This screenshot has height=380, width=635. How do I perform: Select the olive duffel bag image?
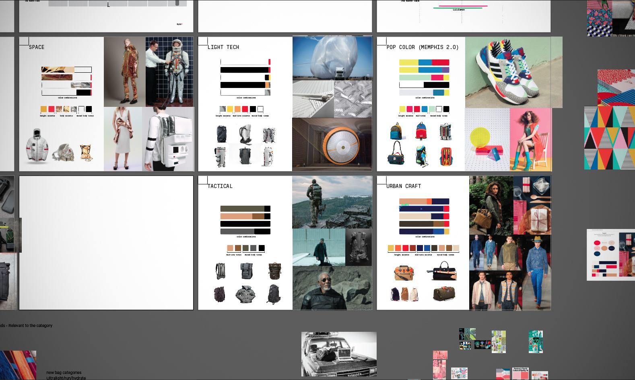click(444, 294)
